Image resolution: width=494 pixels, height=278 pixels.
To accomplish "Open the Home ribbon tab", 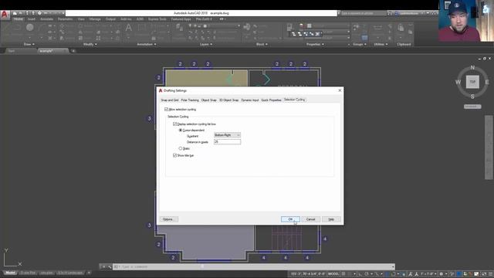I will click(x=19, y=19).
